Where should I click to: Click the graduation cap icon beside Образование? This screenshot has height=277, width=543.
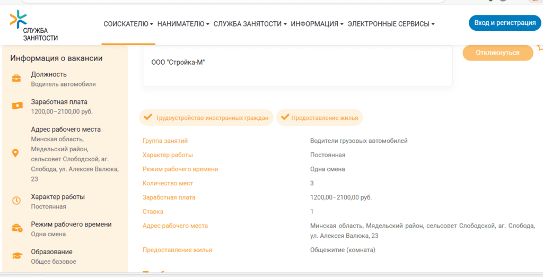click(17, 256)
